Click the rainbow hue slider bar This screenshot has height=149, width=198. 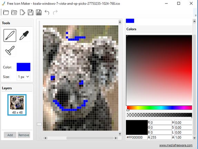point(159,108)
